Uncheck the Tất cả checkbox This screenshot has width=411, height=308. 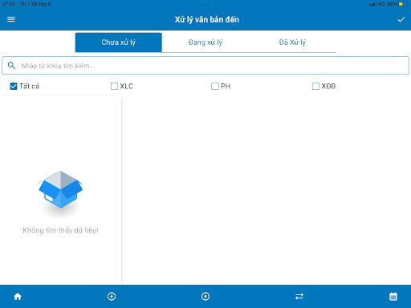tap(14, 86)
